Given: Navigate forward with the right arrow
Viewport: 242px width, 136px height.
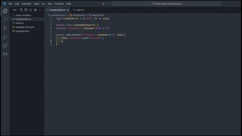Looking at the screenshot, I should click(x=108, y=4).
